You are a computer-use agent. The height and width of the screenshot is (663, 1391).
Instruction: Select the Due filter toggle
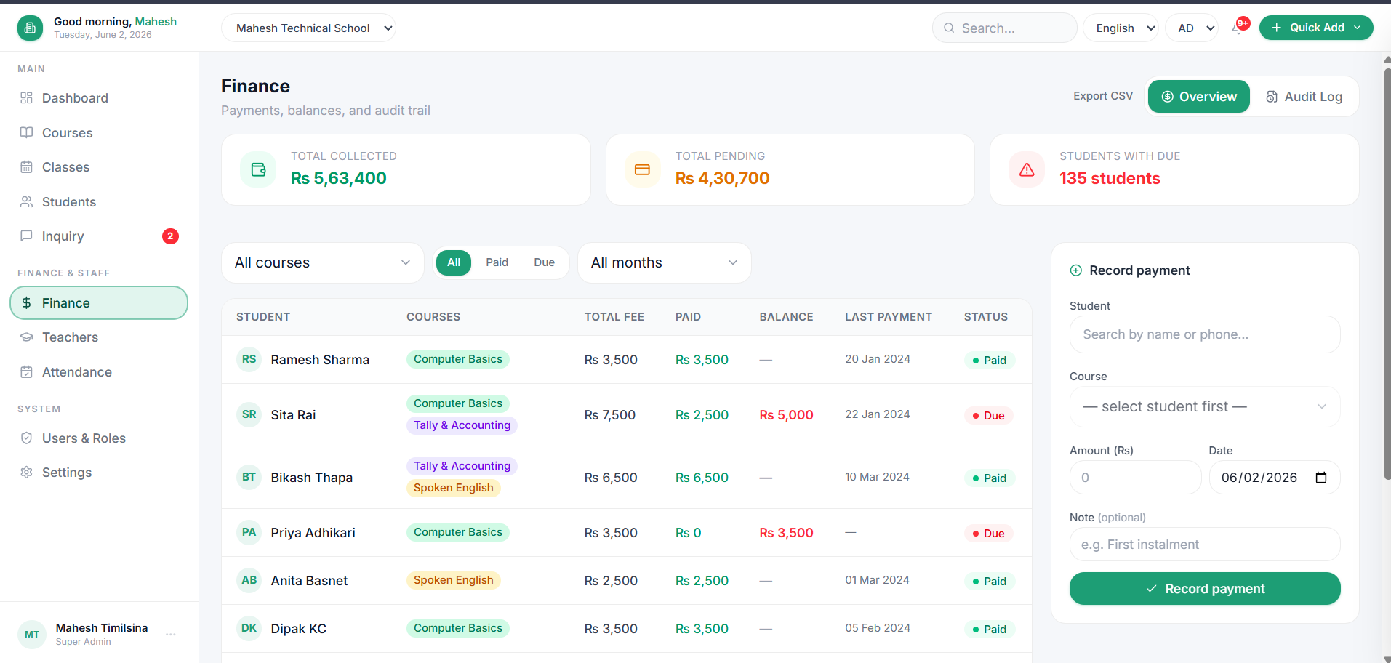[x=544, y=262]
